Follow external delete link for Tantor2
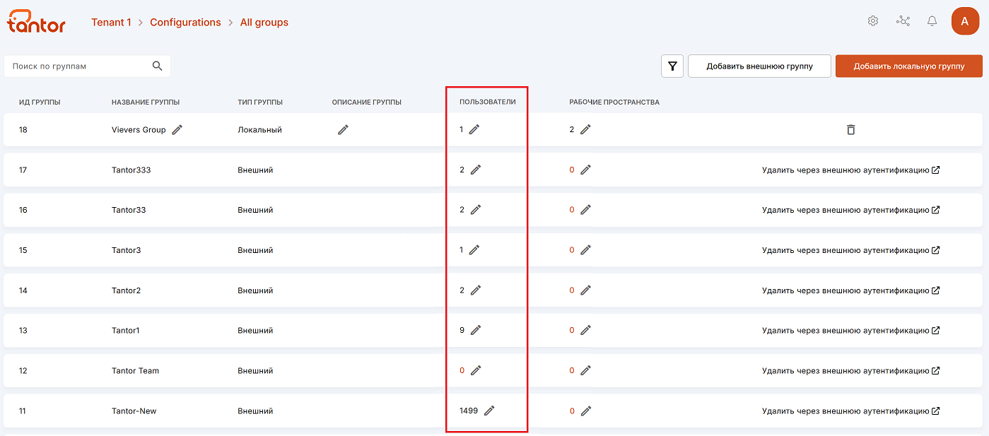This screenshot has height=436, width=989. 851,290
